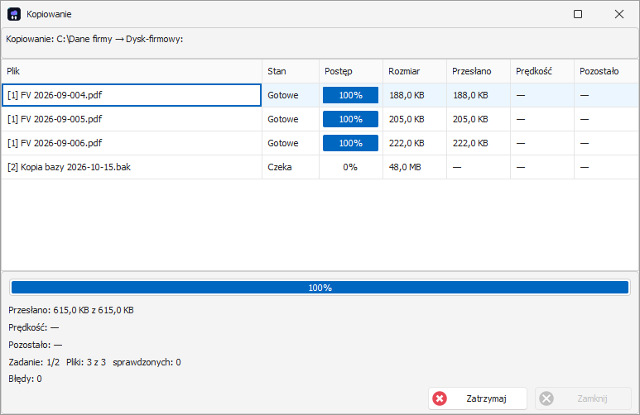
Task: Sort by the Rozmiar column header
Action: click(x=415, y=71)
